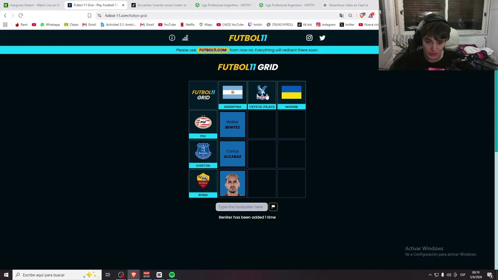Open the tik tok bookmark
Image resolution: width=498 pixels, height=280 pixels.
(305, 24)
